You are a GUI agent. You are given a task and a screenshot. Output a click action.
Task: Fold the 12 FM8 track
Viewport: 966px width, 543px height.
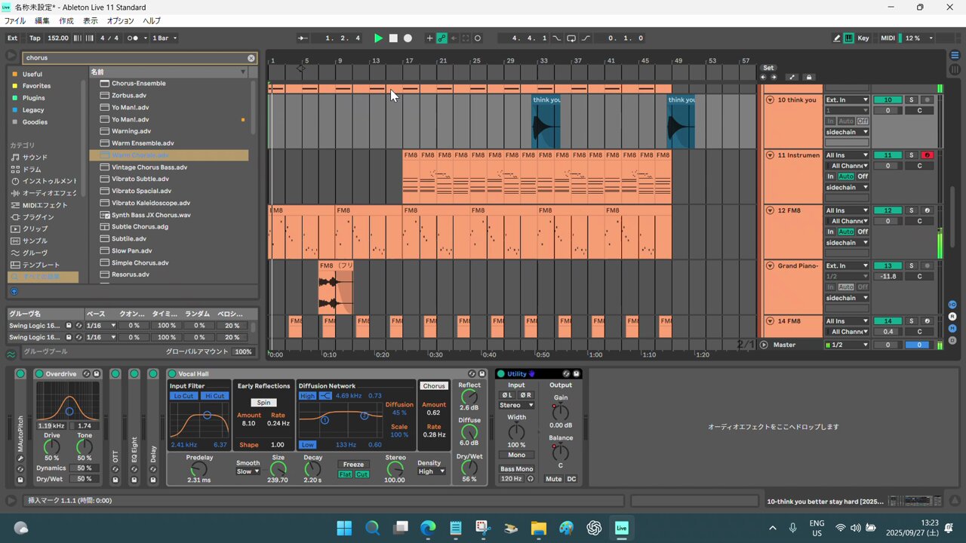coord(770,210)
